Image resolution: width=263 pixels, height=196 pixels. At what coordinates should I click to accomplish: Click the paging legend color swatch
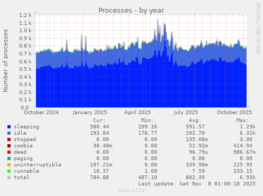tap(9, 158)
